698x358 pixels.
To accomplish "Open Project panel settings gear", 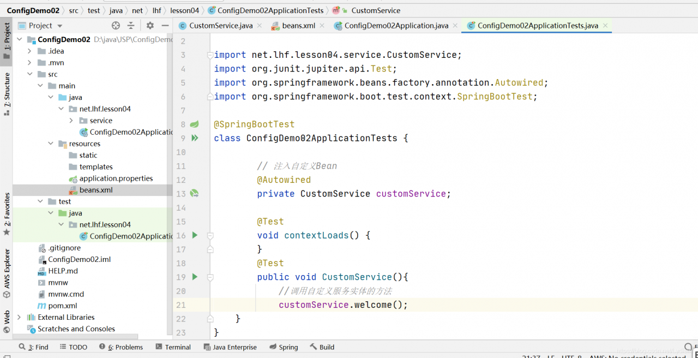I will pos(150,26).
